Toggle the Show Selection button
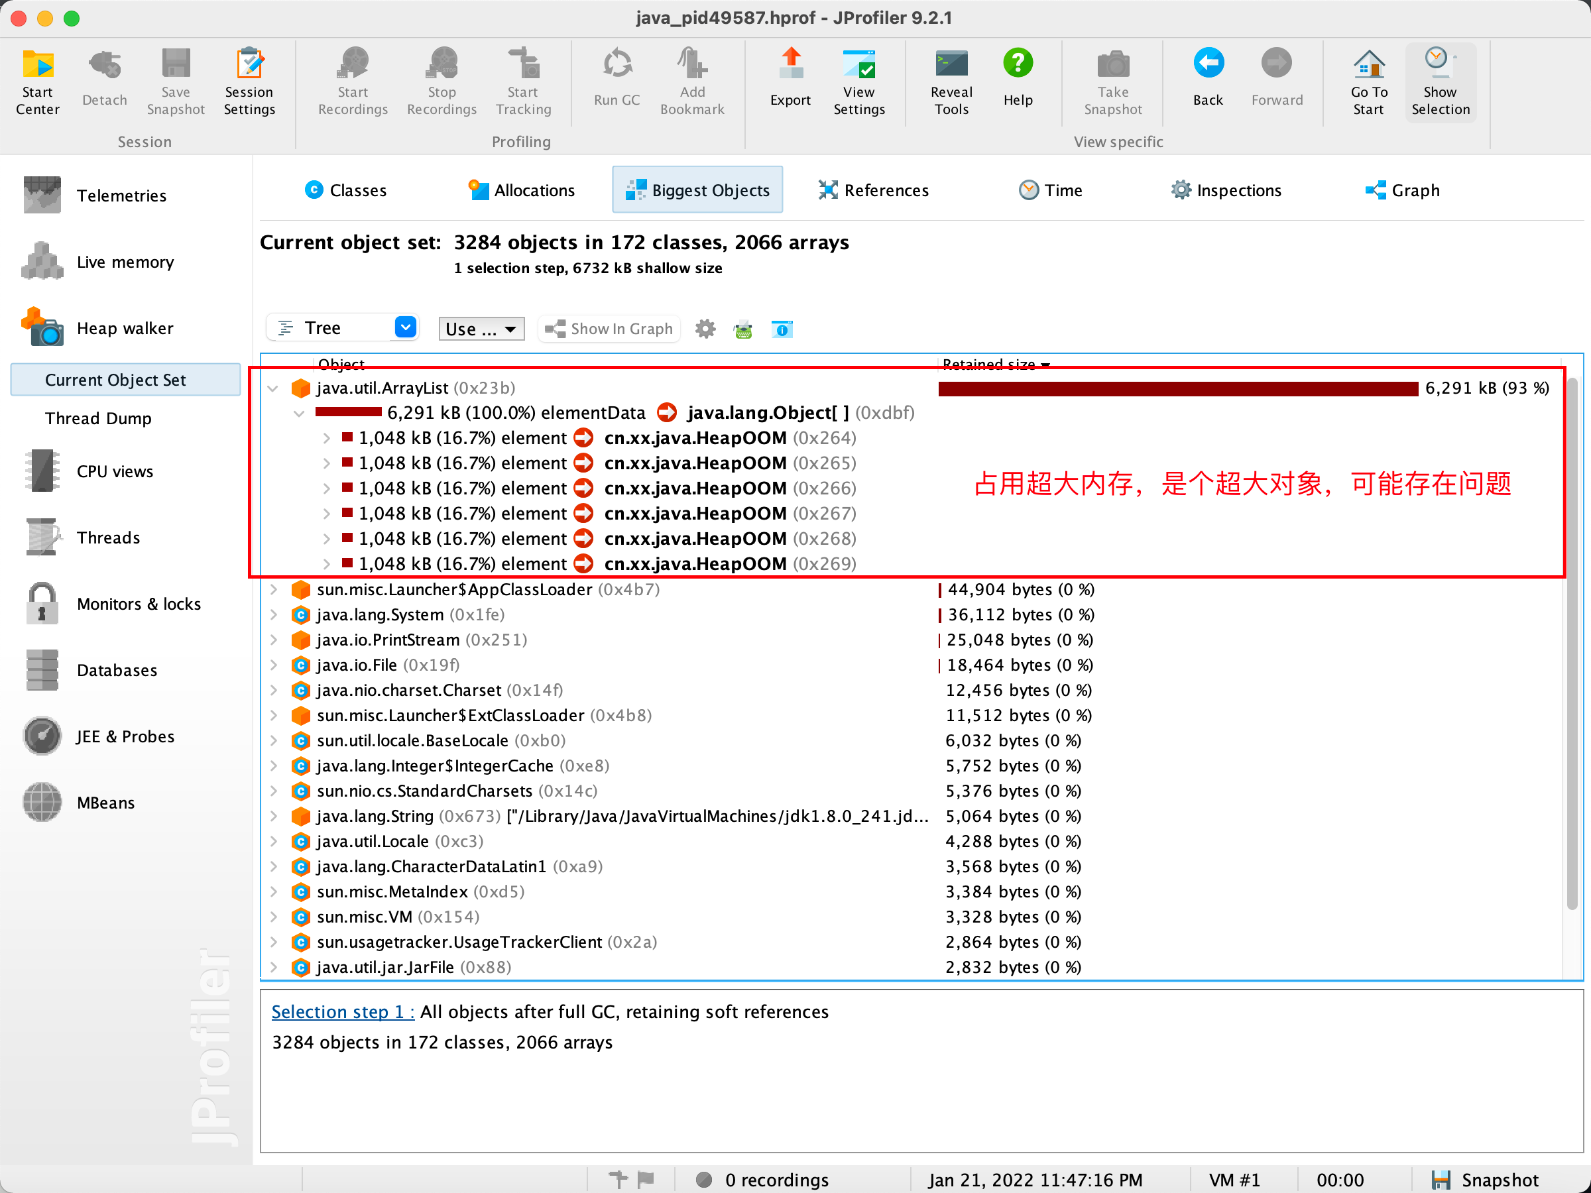Viewport: 1591px width, 1193px height. click(1440, 82)
